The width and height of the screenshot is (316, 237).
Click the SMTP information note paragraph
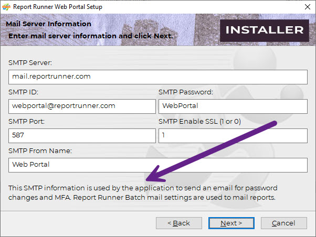click(x=143, y=192)
